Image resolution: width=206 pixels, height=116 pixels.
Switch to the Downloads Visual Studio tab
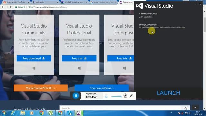coord(127,2)
